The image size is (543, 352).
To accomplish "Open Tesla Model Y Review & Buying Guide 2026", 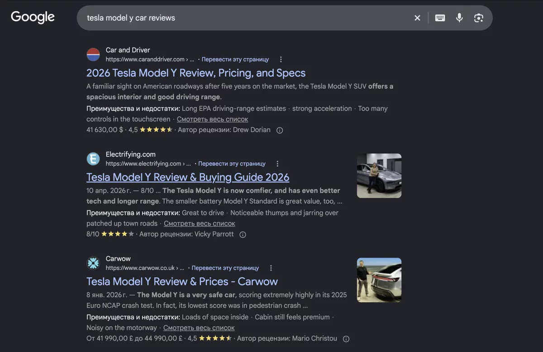I will click(188, 177).
